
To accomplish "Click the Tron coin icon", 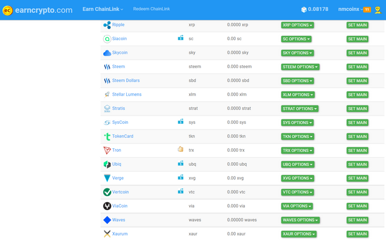I will [107, 150].
